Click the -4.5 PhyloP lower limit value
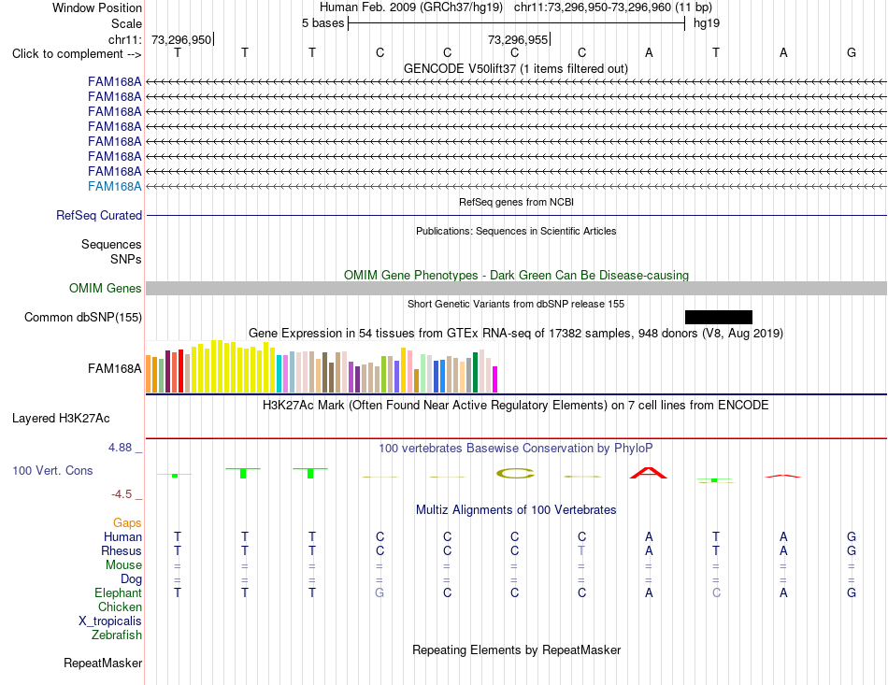This screenshot has width=888, height=685. [122, 494]
